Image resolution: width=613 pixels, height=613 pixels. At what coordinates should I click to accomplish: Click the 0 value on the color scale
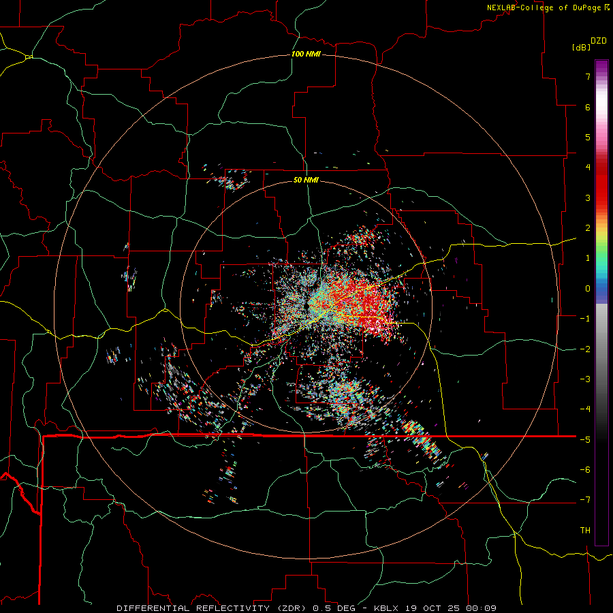tap(588, 289)
